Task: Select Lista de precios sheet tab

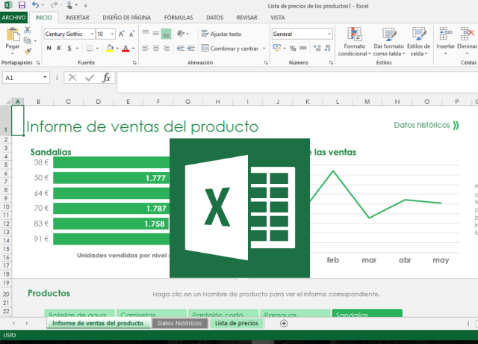Action: click(237, 323)
